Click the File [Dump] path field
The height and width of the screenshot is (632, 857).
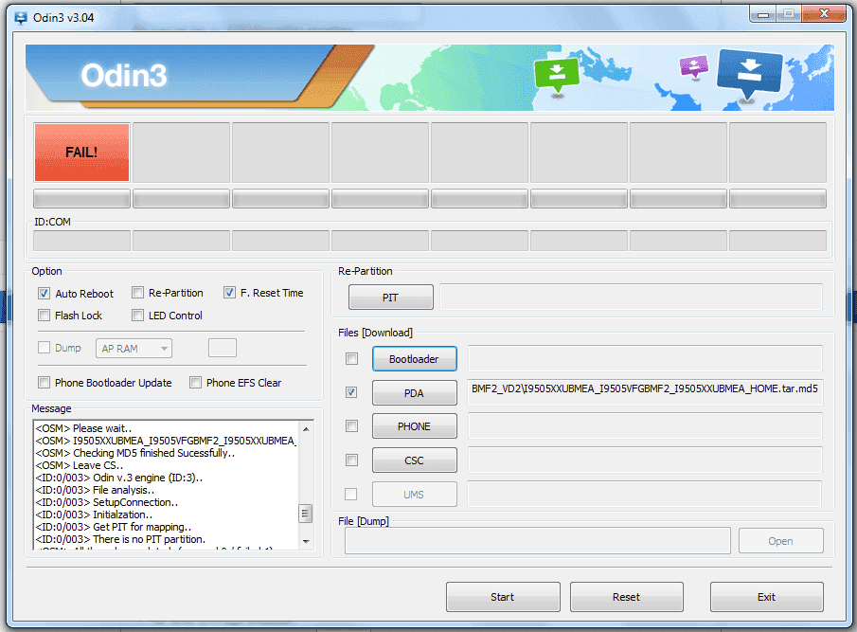pos(537,541)
